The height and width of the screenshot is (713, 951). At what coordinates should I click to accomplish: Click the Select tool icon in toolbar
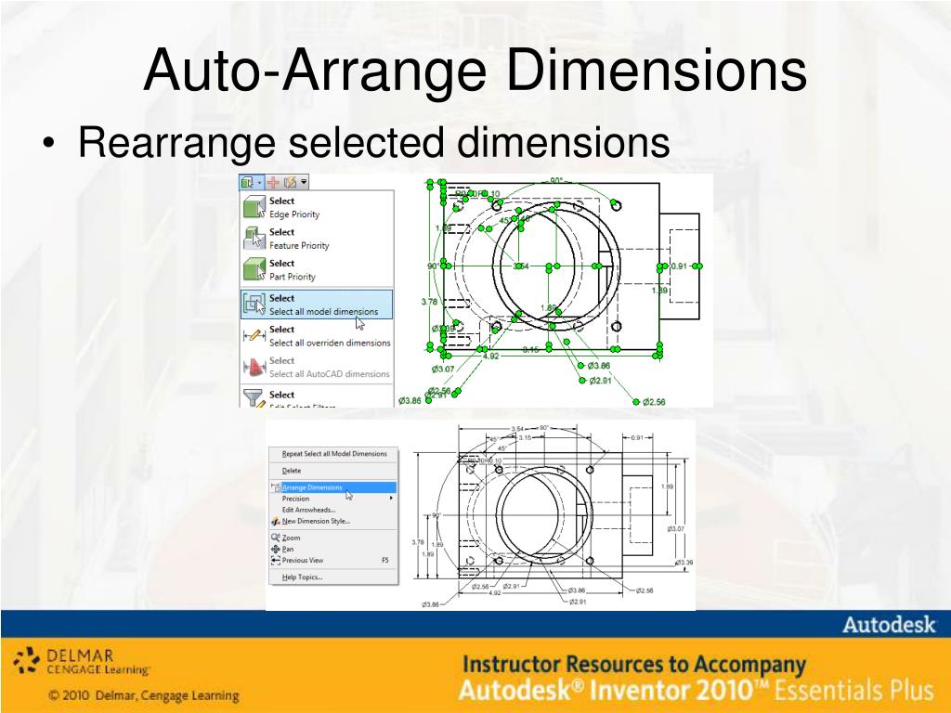(x=247, y=182)
